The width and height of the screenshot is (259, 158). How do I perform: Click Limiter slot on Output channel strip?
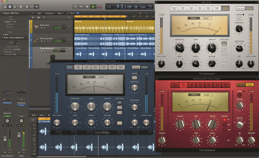[x=21, y=105]
